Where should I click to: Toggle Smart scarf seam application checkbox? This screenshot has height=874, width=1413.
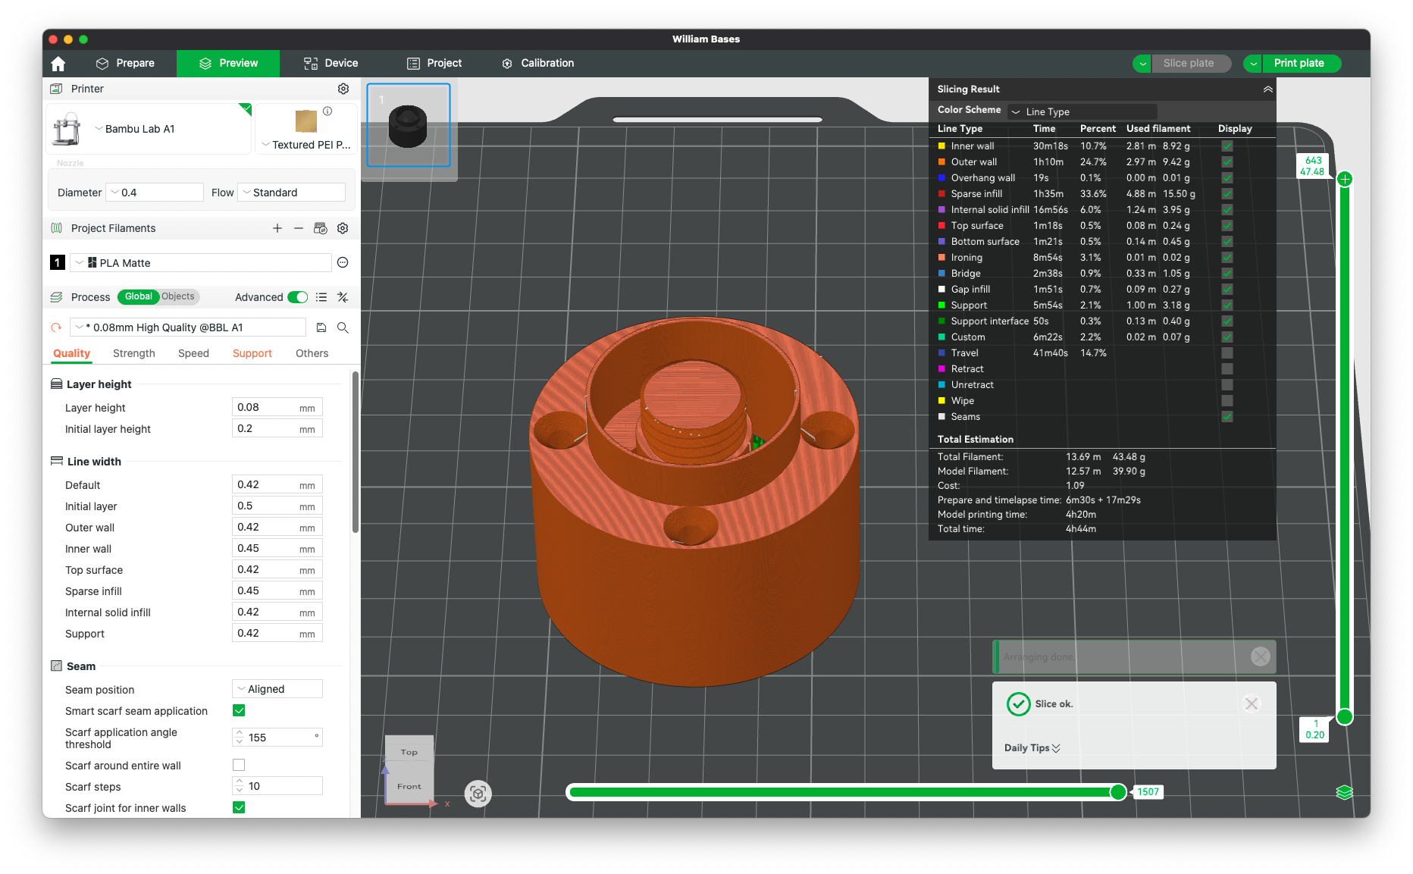(x=239, y=710)
